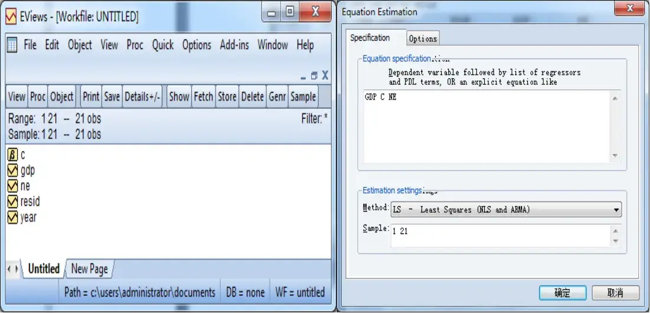Click the EViews app icon in title bar

[x=11, y=17]
